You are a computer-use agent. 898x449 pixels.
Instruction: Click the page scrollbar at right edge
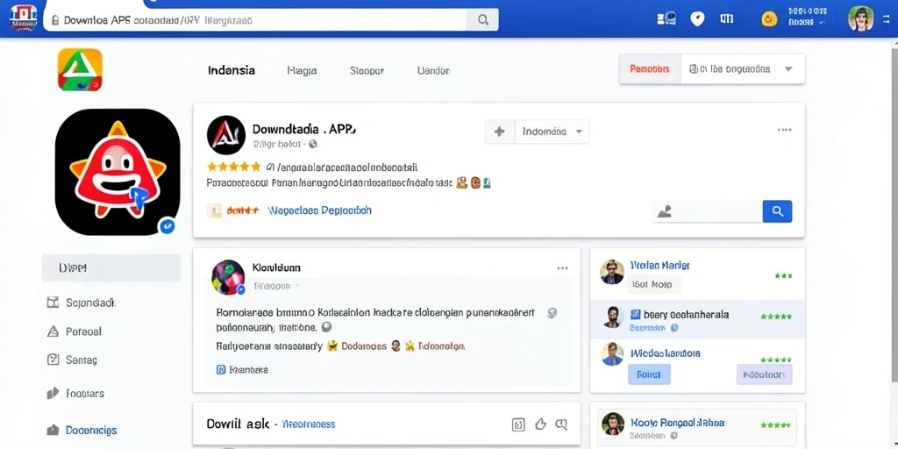coord(894,217)
